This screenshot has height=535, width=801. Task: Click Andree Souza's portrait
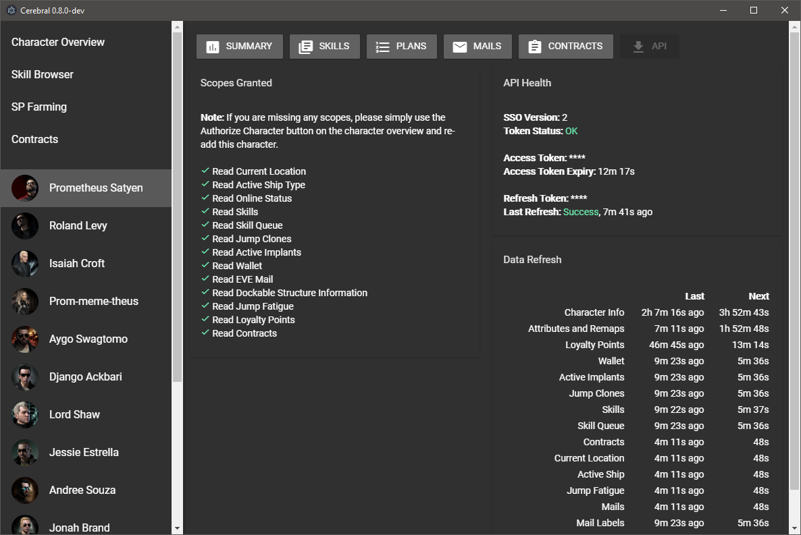click(x=25, y=490)
